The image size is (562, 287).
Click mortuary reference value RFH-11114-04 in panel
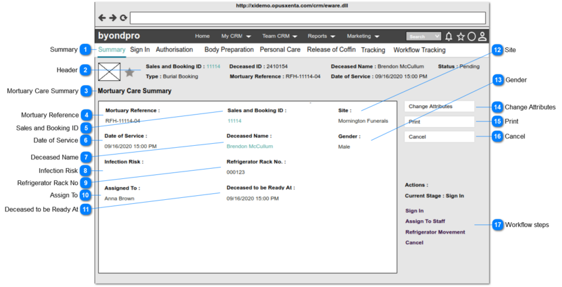tap(122, 121)
